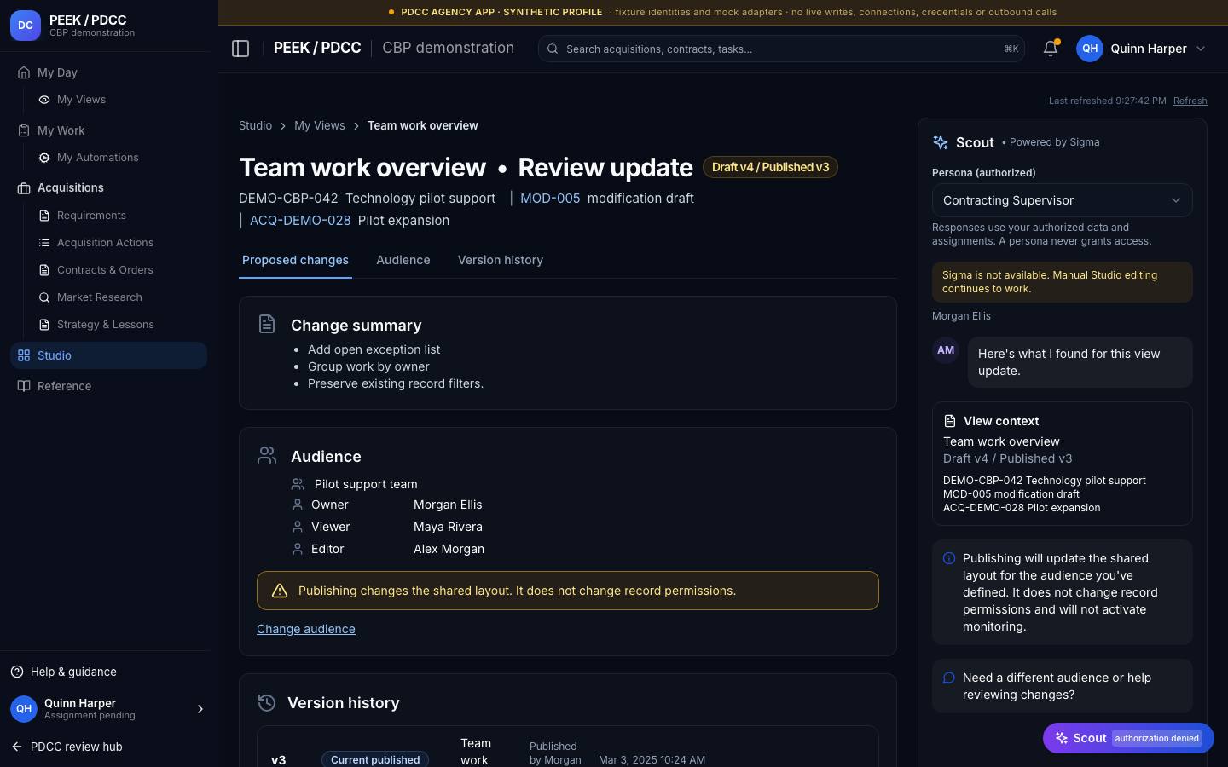Click Strategy & Lessons document icon

[x=44, y=325]
